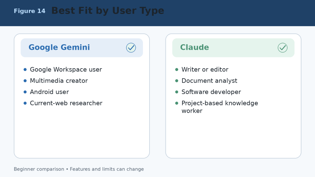
Task: Click the Android user text
Action: [x=50, y=92]
